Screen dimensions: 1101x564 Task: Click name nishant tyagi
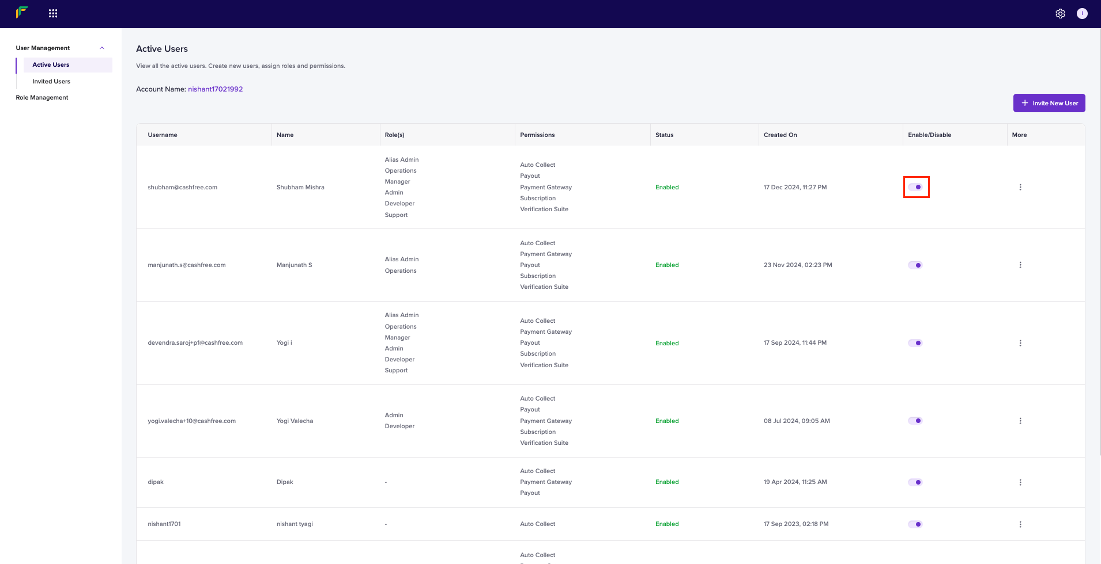295,524
